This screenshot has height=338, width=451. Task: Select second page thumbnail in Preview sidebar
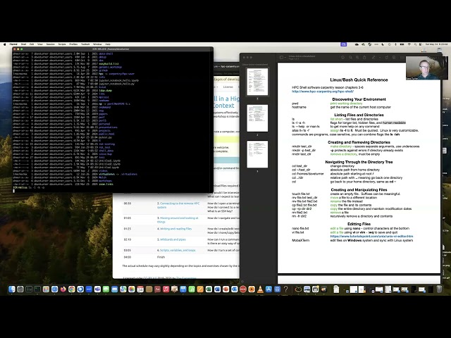(257, 118)
